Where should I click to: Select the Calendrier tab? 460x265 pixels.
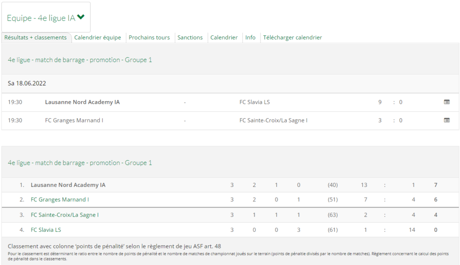coord(224,38)
